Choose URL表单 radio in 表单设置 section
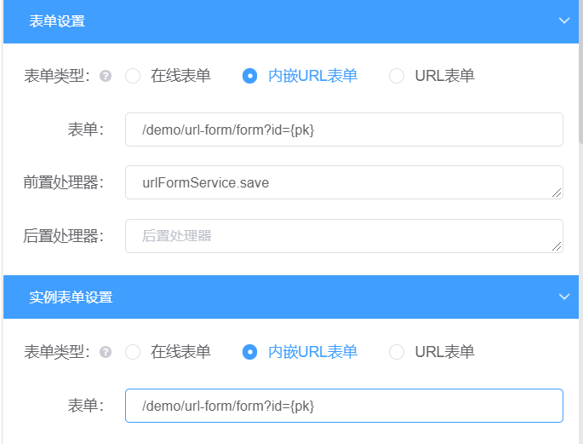 pyautogui.click(x=397, y=76)
